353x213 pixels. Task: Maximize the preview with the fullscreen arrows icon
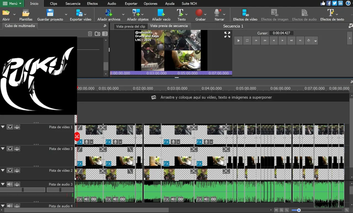[x=227, y=34]
